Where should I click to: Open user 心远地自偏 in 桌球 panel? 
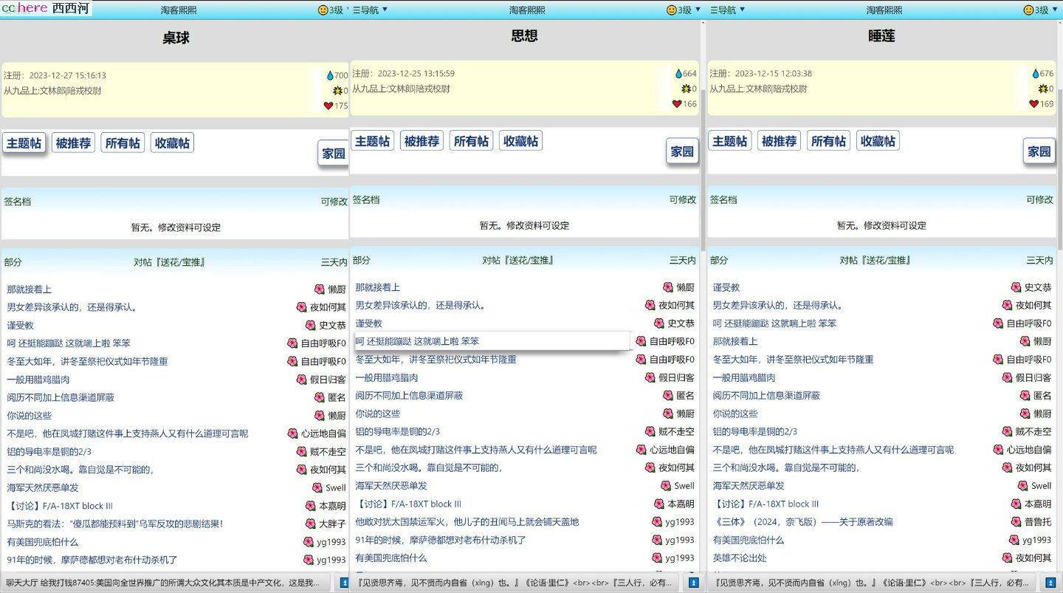[323, 433]
